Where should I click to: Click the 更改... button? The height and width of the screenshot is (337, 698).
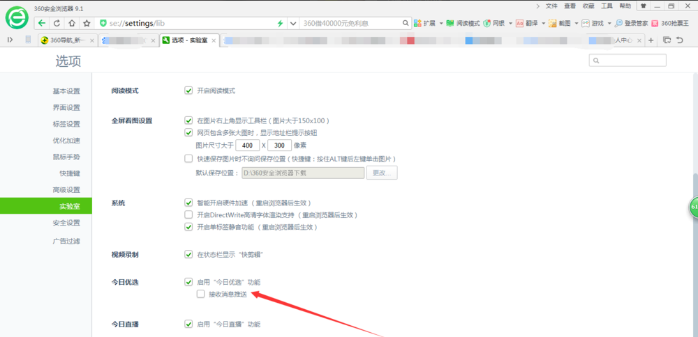click(382, 173)
